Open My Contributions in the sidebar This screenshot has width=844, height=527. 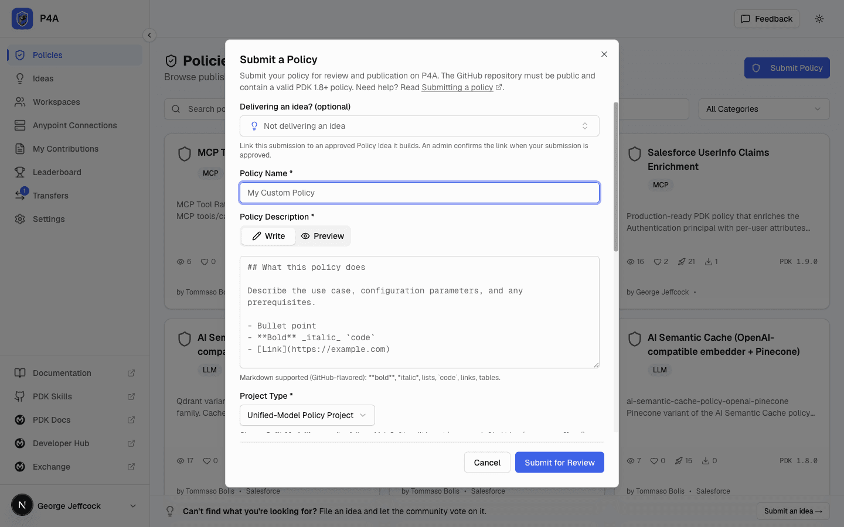74,149
